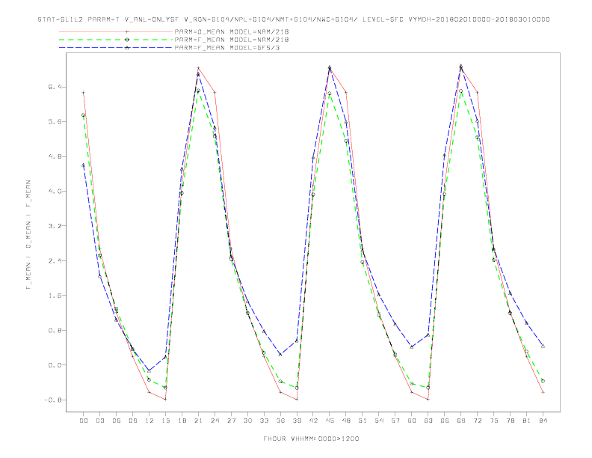Click the 12 forecast hour tick label
Screen dimensions: 592x458
149,421
